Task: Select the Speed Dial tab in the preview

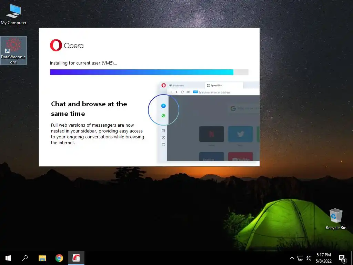Action: click(224, 86)
